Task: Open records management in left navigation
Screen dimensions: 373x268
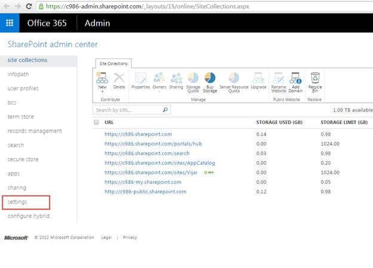Action: tap(35, 131)
